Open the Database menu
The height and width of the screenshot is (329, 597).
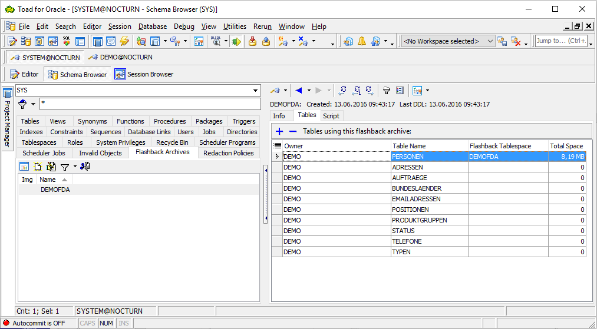(152, 26)
